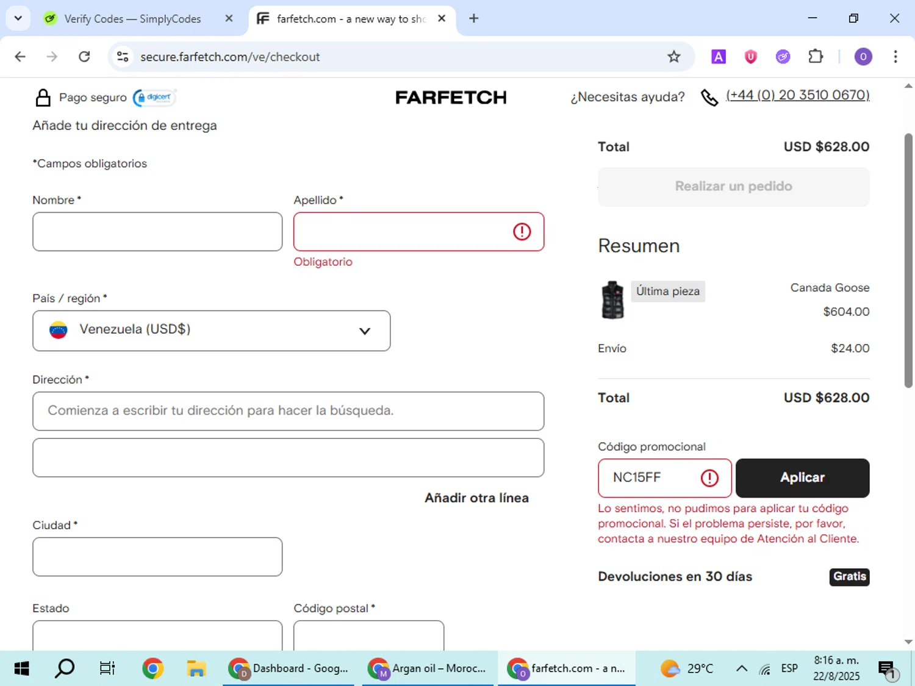Focus the Ciudad input field
The width and height of the screenshot is (915, 686).
pyautogui.click(x=157, y=557)
